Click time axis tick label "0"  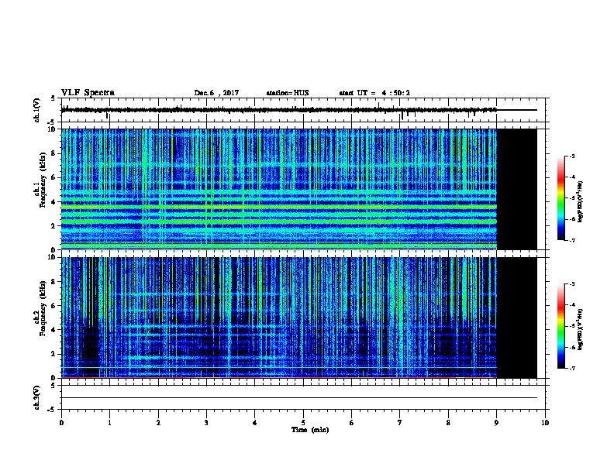coord(61,422)
